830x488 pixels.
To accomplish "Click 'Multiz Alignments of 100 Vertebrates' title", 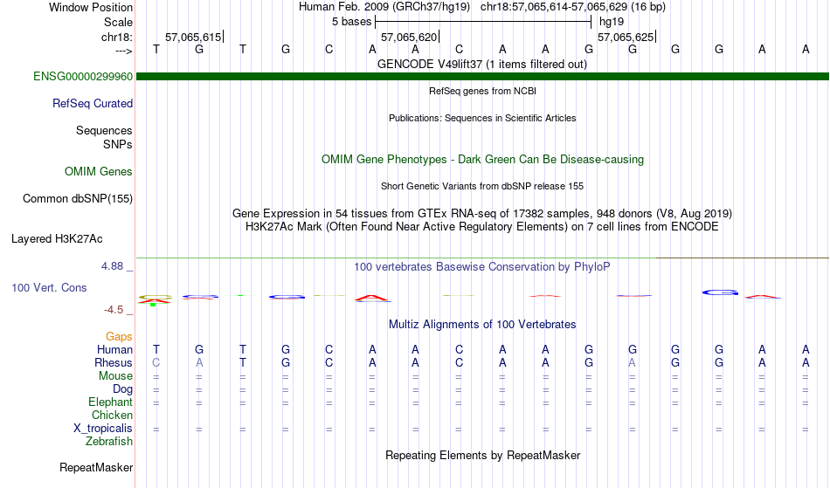I will click(x=482, y=325).
